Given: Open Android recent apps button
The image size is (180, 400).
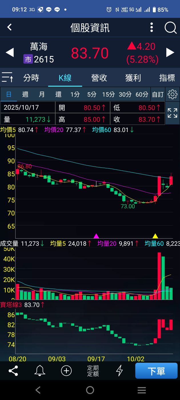Looking at the screenshot, I should tap(142, 390).
